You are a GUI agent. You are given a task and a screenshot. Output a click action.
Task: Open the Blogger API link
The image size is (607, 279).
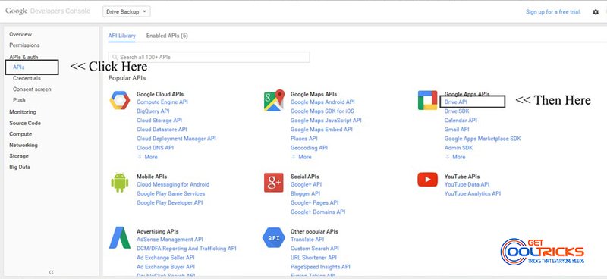point(306,193)
